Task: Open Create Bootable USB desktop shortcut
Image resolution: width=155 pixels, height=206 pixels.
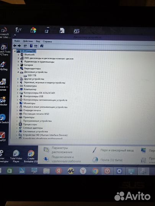Action: coord(31,156)
